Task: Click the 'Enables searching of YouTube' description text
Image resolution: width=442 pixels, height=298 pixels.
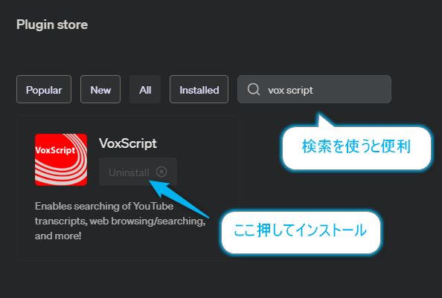Action: [x=120, y=221]
